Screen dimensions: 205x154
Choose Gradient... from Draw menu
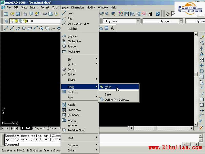point(80,110)
